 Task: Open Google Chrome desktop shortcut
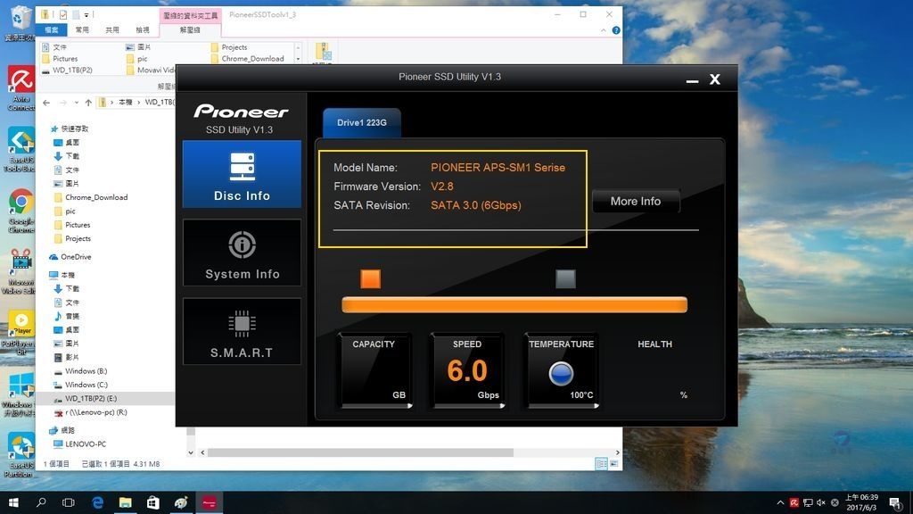click(x=21, y=207)
